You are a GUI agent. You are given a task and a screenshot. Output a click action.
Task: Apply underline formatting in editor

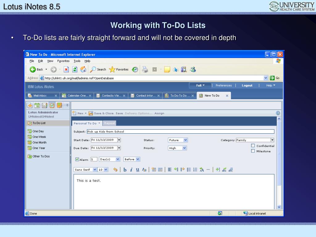pos(137,170)
